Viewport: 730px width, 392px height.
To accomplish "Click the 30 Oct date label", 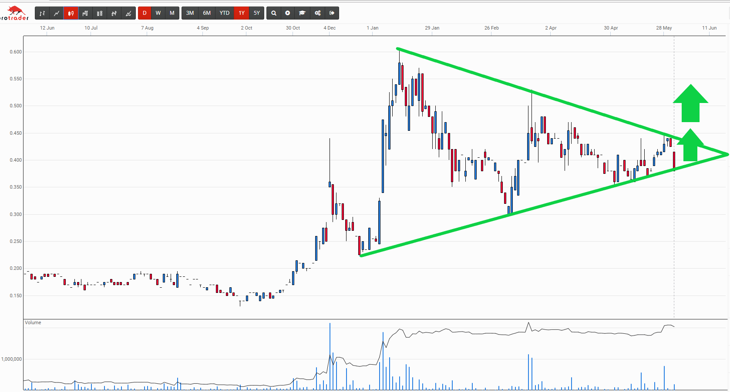I will [x=293, y=28].
